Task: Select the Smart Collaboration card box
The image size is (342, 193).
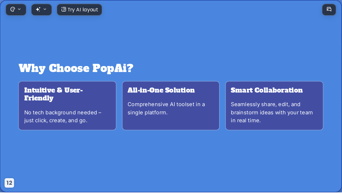Action: point(274,106)
